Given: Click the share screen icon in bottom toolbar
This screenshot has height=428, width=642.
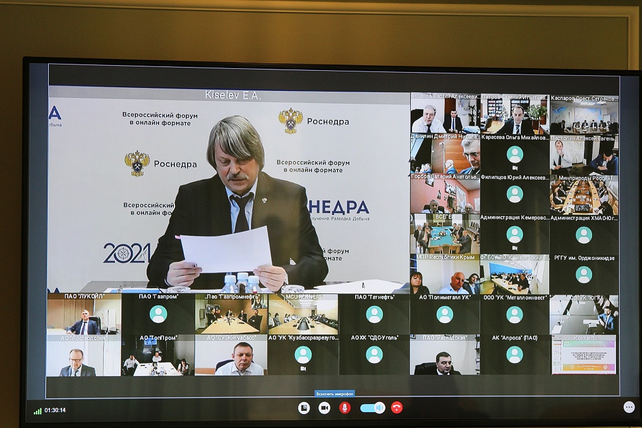Looking at the screenshot, I should point(304,408).
